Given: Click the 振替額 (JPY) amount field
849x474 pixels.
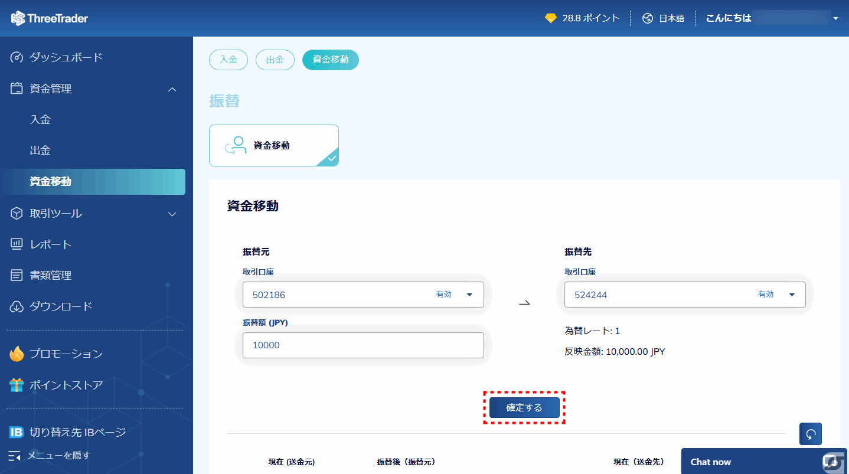Looking at the screenshot, I should [x=363, y=345].
